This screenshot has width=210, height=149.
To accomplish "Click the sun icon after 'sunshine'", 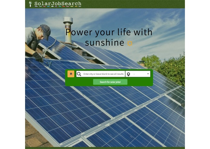I will tap(130, 43).
